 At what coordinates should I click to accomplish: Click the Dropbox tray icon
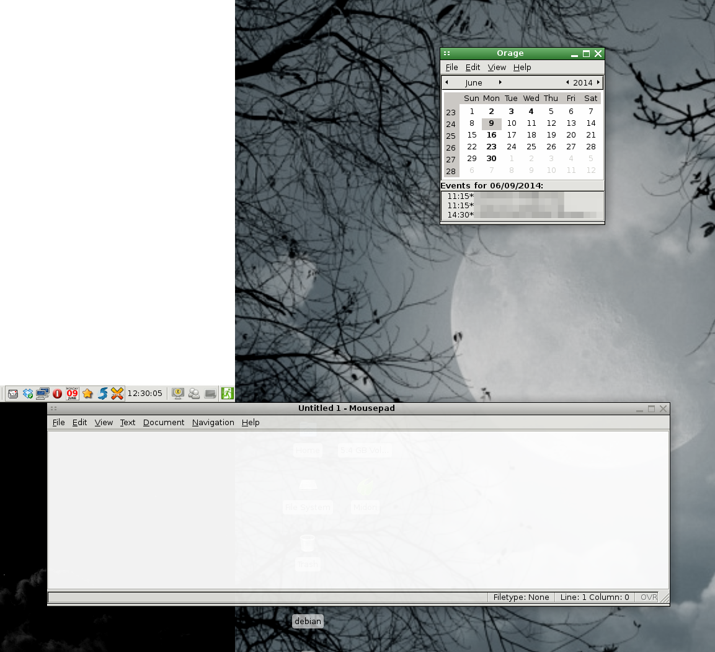click(x=28, y=394)
